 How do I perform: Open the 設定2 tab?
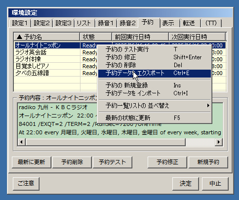tap(41, 23)
